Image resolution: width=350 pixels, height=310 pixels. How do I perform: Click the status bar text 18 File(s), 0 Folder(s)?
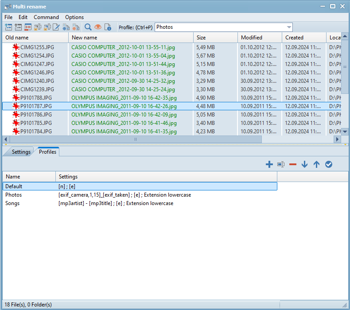(28, 305)
